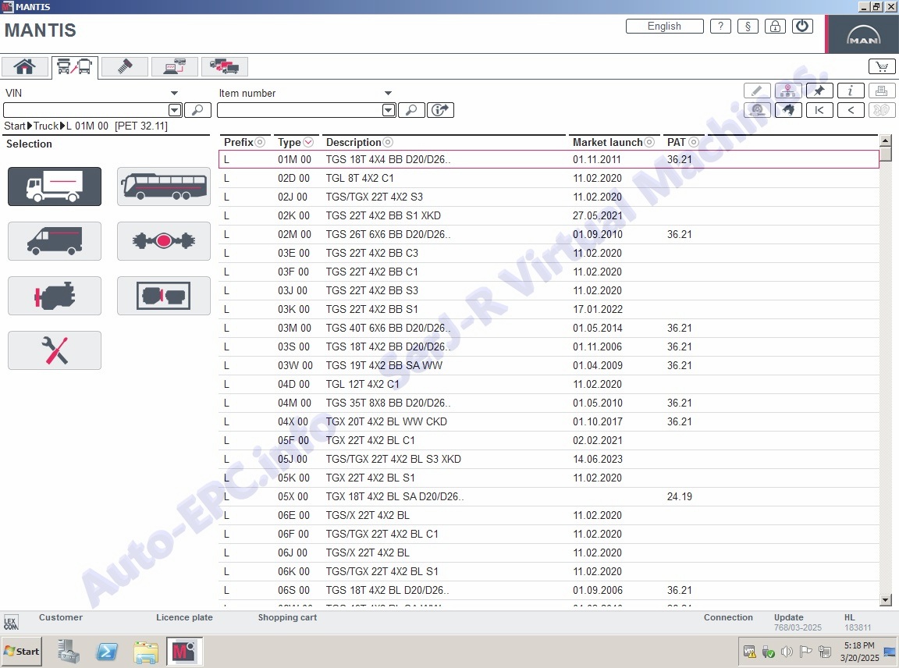Select the Truck category icon
The height and width of the screenshot is (668, 899).
point(55,187)
